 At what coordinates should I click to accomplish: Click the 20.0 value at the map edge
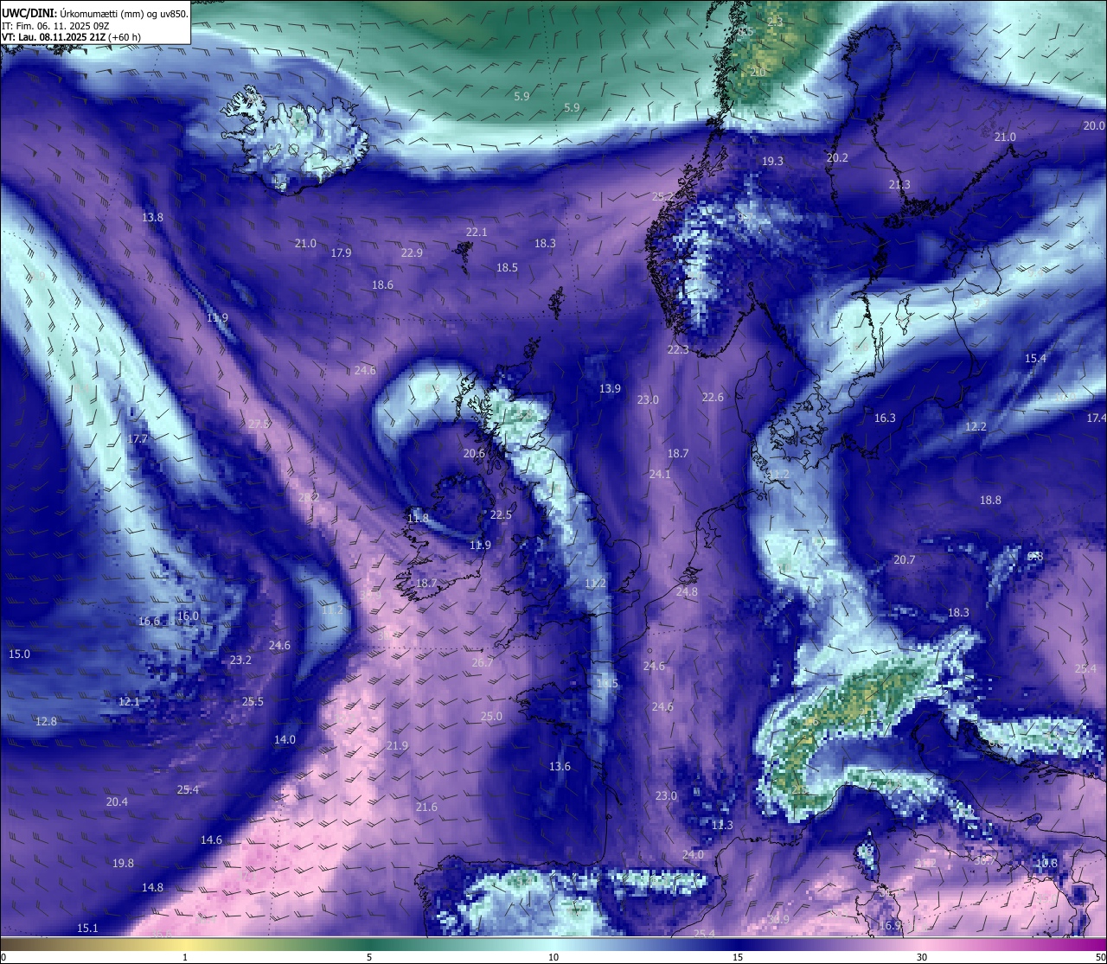(1094, 126)
